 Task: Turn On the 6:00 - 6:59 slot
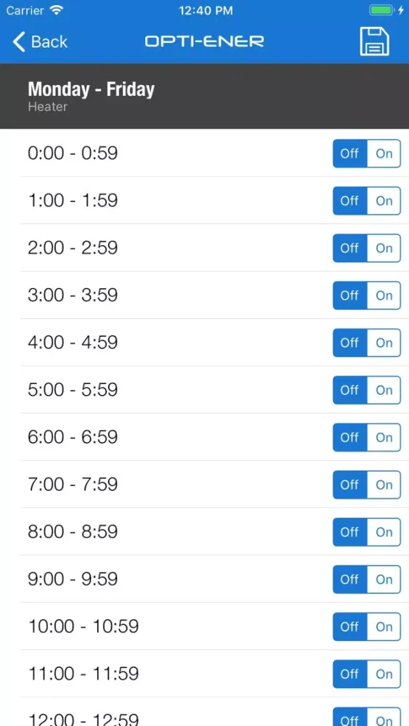[x=384, y=437]
